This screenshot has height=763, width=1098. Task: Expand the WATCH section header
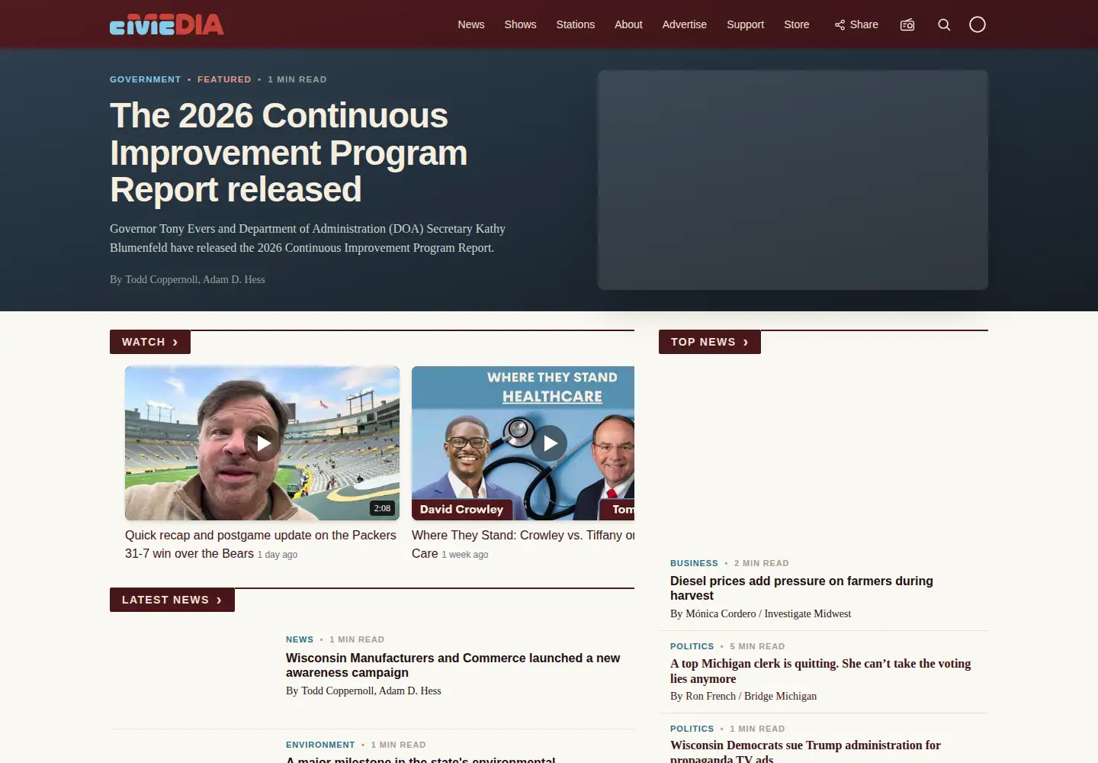tap(150, 342)
